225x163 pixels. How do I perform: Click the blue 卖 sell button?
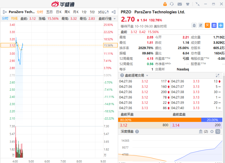(x=214, y=26)
